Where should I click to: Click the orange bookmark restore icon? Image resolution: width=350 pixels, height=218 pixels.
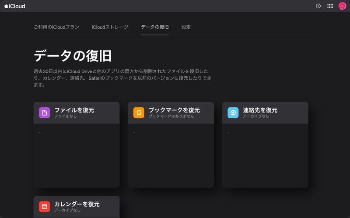(x=139, y=112)
